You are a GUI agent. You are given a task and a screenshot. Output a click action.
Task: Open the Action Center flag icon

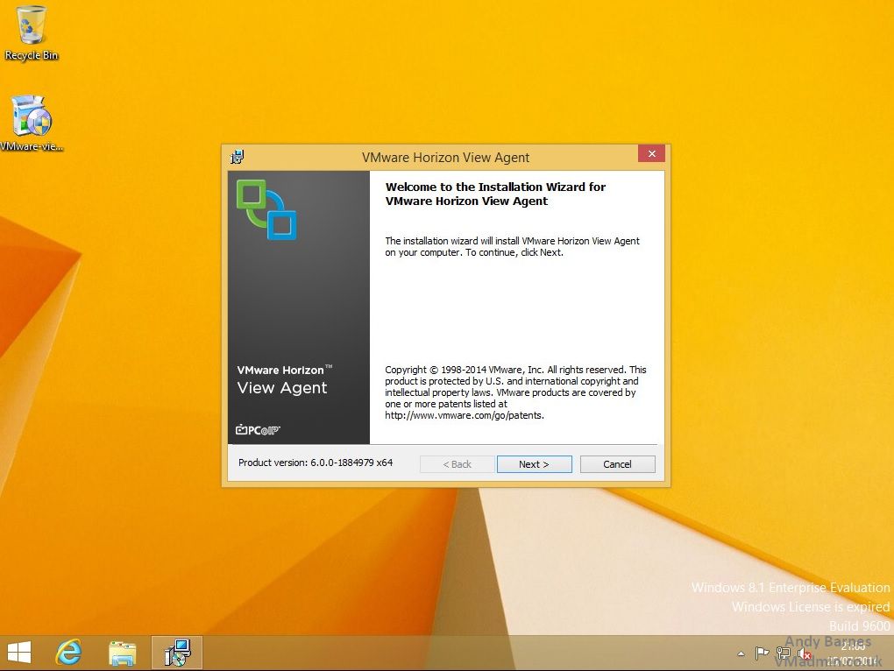(x=761, y=653)
